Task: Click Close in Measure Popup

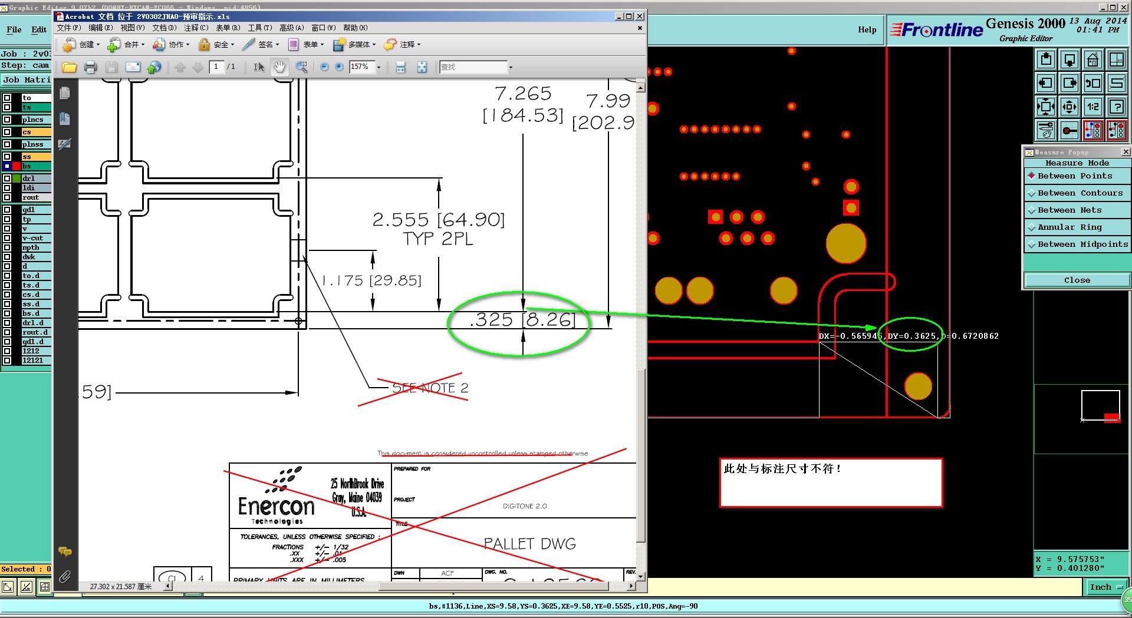Action: pyautogui.click(x=1077, y=280)
